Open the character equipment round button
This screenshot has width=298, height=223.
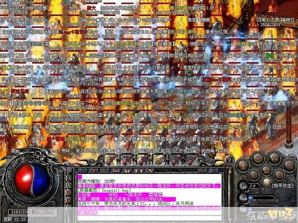point(243,166)
